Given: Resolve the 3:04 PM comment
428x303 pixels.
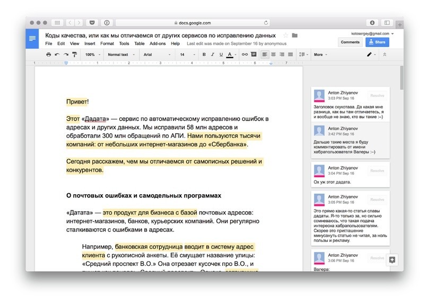Looking at the screenshot, I should click(x=377, y=171).
